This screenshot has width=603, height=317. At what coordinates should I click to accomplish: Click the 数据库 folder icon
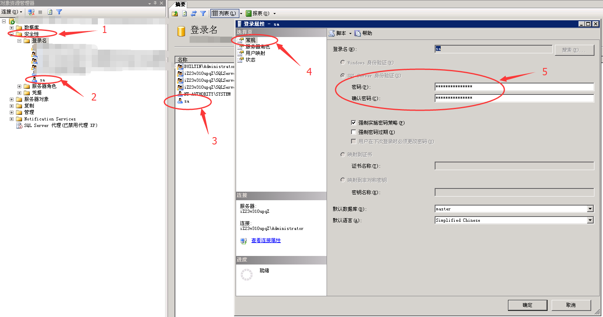point(19,28)
